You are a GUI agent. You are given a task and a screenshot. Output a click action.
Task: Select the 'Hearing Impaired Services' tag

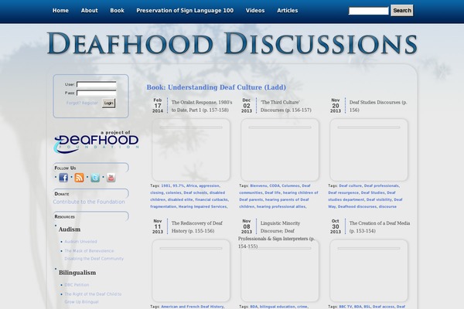click(x=203, y=206)
